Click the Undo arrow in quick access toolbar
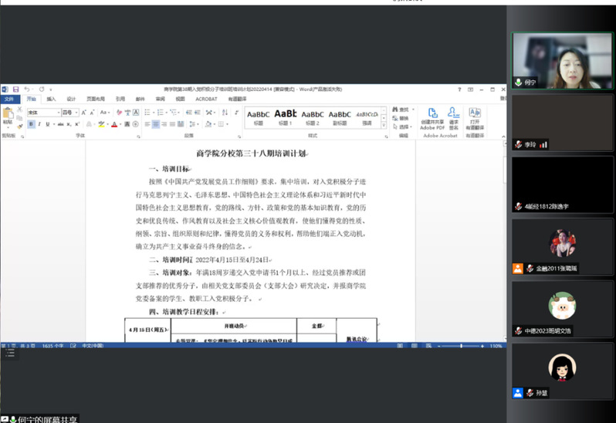 pyautogui.click(x=25, y=90)
